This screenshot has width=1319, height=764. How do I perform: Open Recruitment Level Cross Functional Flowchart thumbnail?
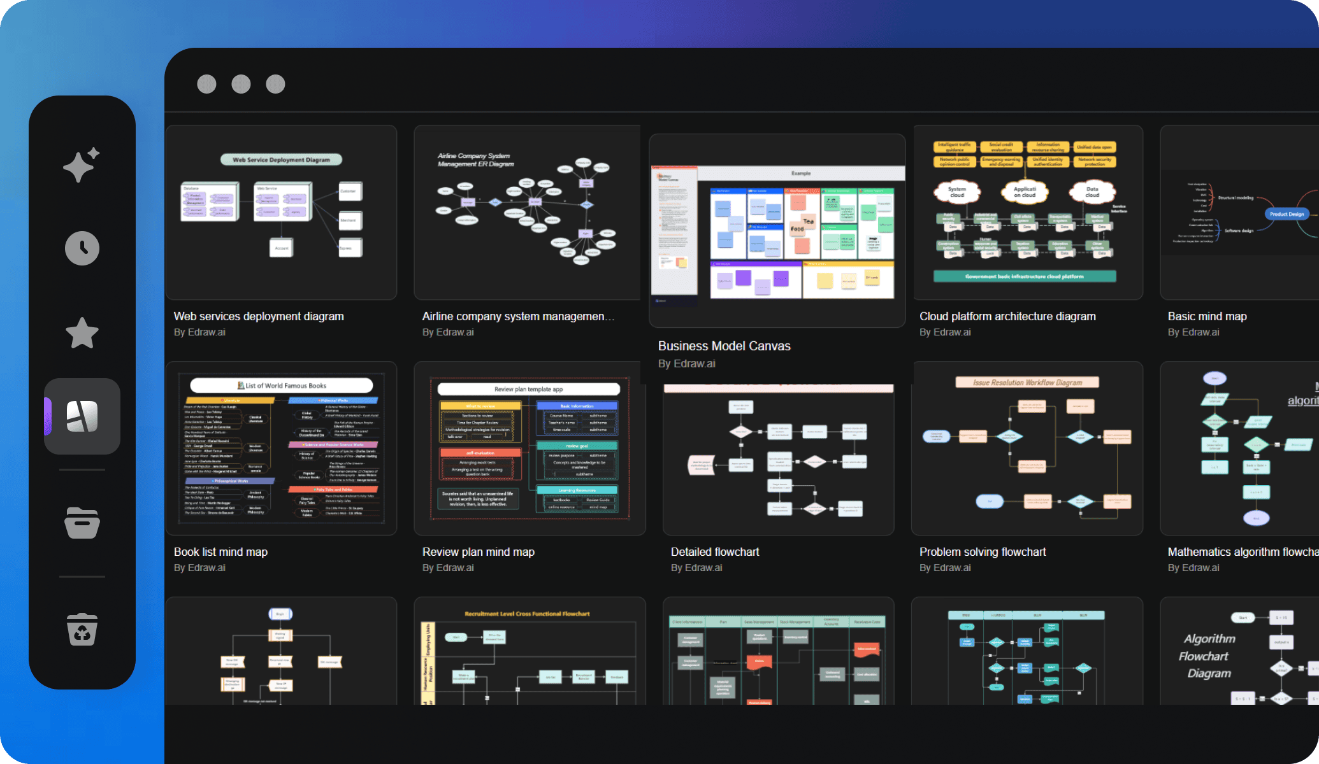(530, 651)
